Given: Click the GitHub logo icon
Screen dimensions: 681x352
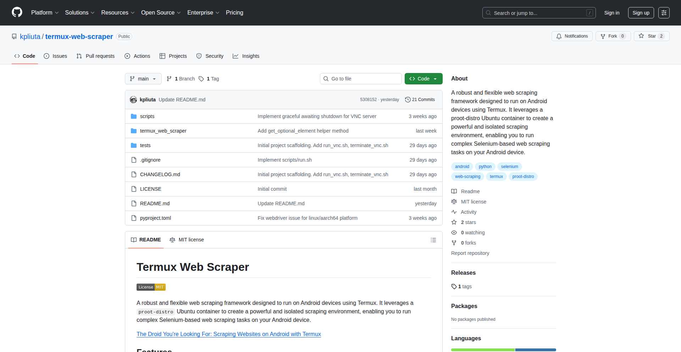Looking at the screenshot, I should point(17,12).
